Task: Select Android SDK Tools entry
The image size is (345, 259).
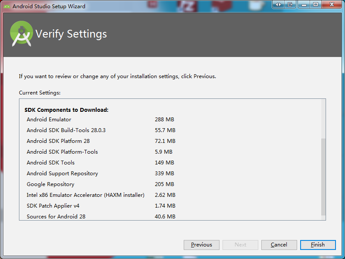Action: point(50,163)
